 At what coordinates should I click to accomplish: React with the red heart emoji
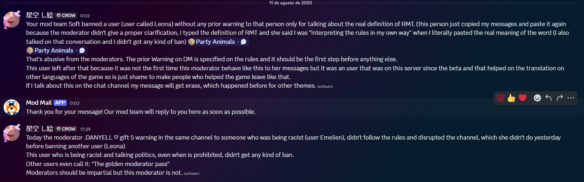523,98
